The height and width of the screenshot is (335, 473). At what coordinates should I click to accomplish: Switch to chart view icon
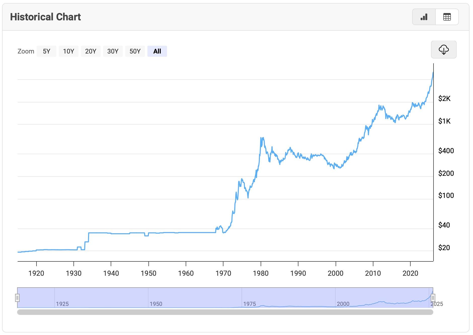tap(424, 17)
